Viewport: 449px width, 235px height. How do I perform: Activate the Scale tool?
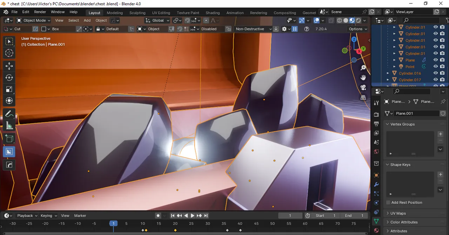point(9,89)
